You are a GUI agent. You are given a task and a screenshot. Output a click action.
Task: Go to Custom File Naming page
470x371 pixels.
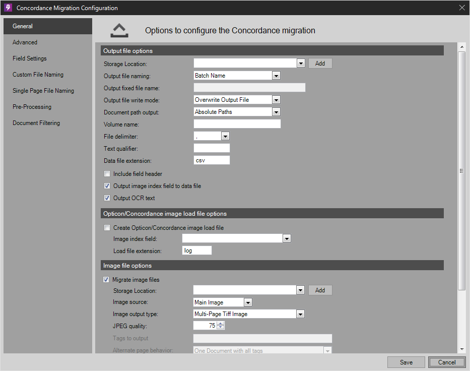click(x=48, y=75)
